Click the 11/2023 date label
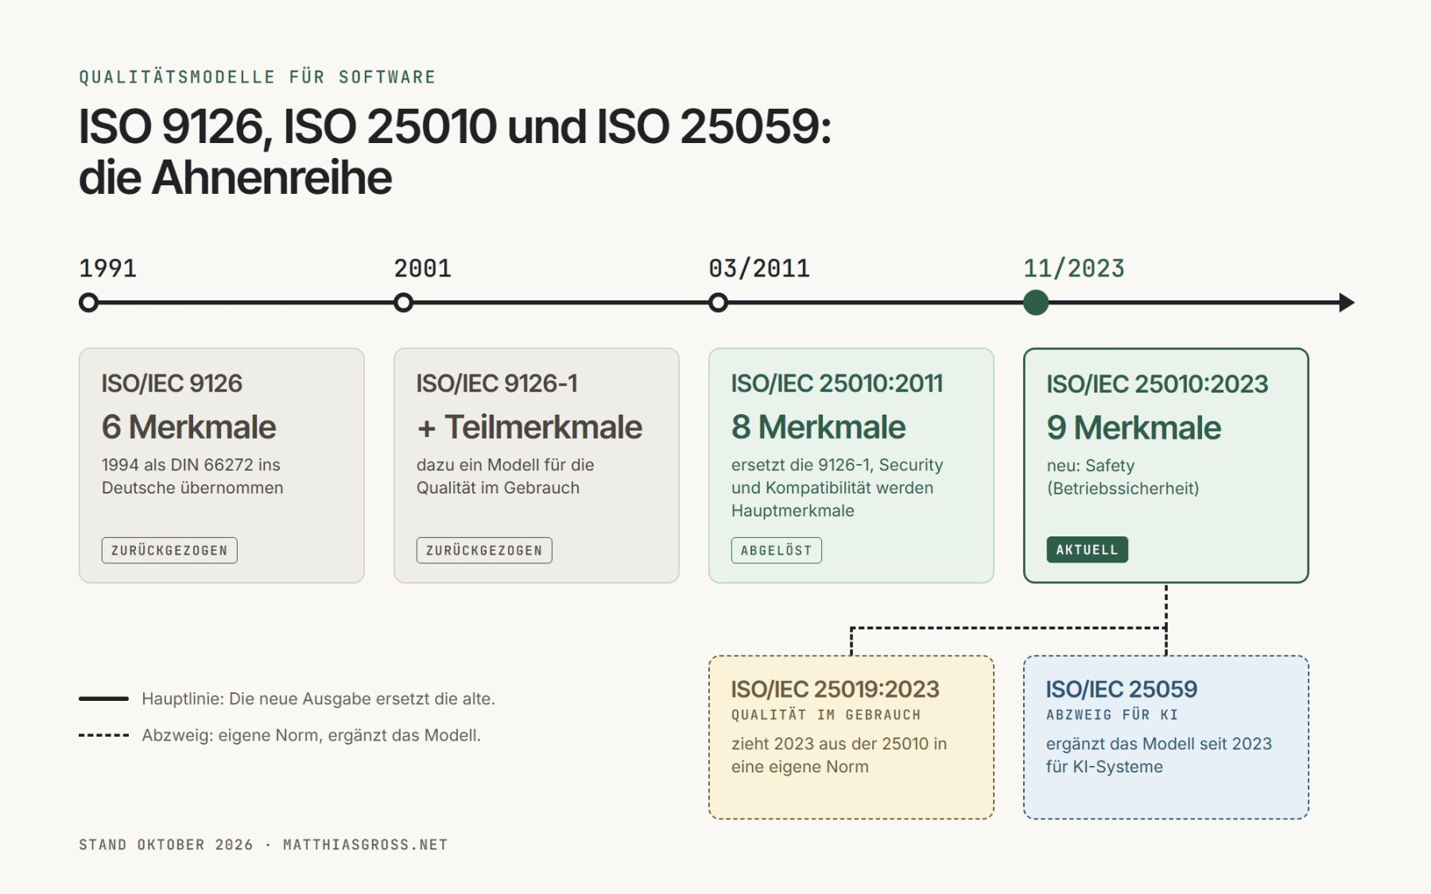This screenshot has width=1431, height=894. tap(1074, 269)
